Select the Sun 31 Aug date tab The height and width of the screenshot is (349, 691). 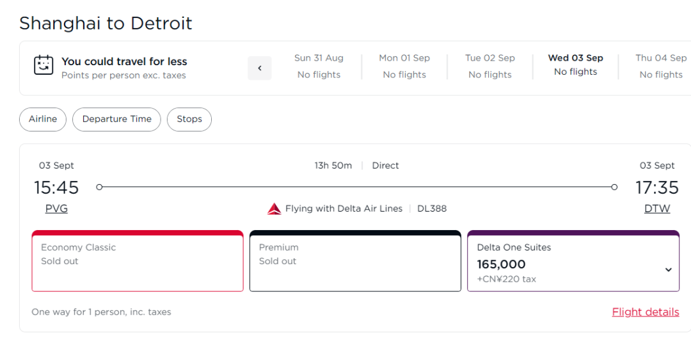319,66
